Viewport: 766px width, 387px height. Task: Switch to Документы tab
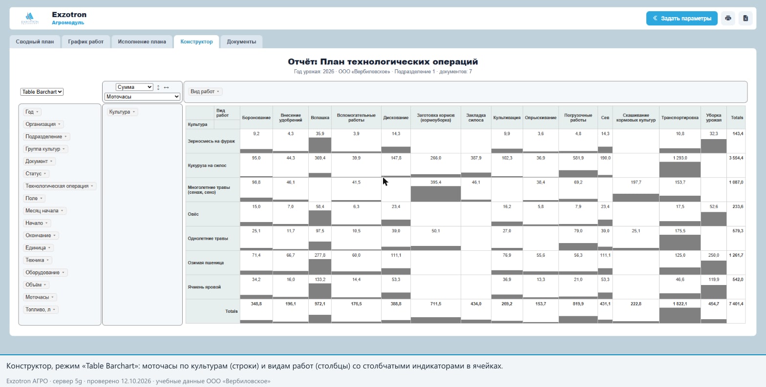(x=241, y=41)
